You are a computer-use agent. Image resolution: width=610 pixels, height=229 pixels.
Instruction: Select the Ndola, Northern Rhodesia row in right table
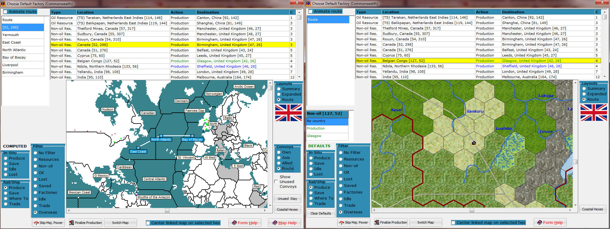tap(478, 66)
